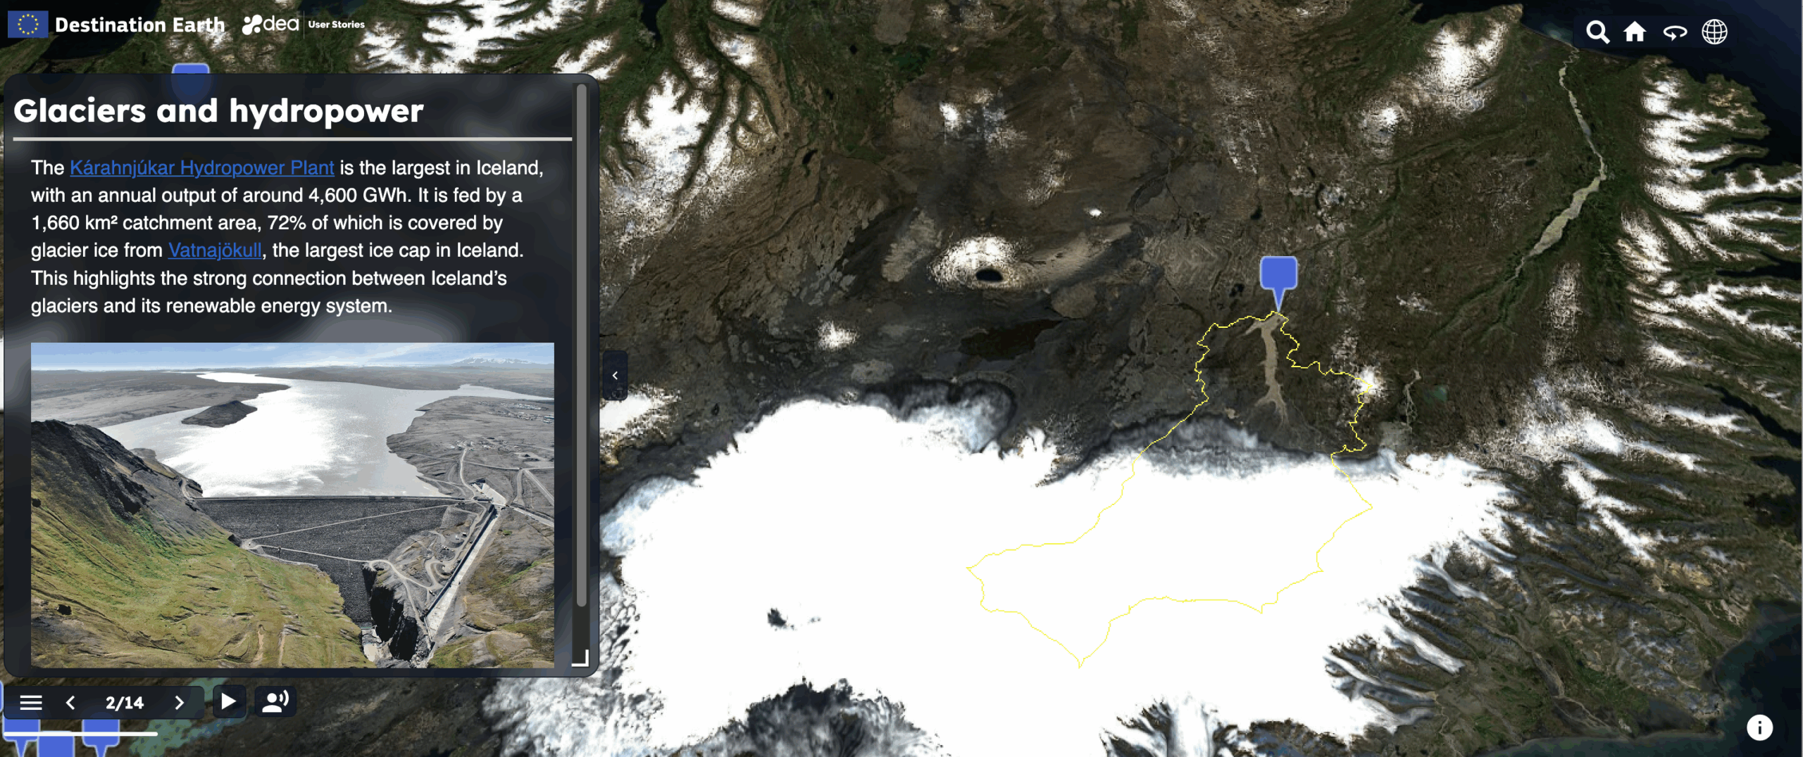
Task: Go to the next story slide
Action: 179,702
